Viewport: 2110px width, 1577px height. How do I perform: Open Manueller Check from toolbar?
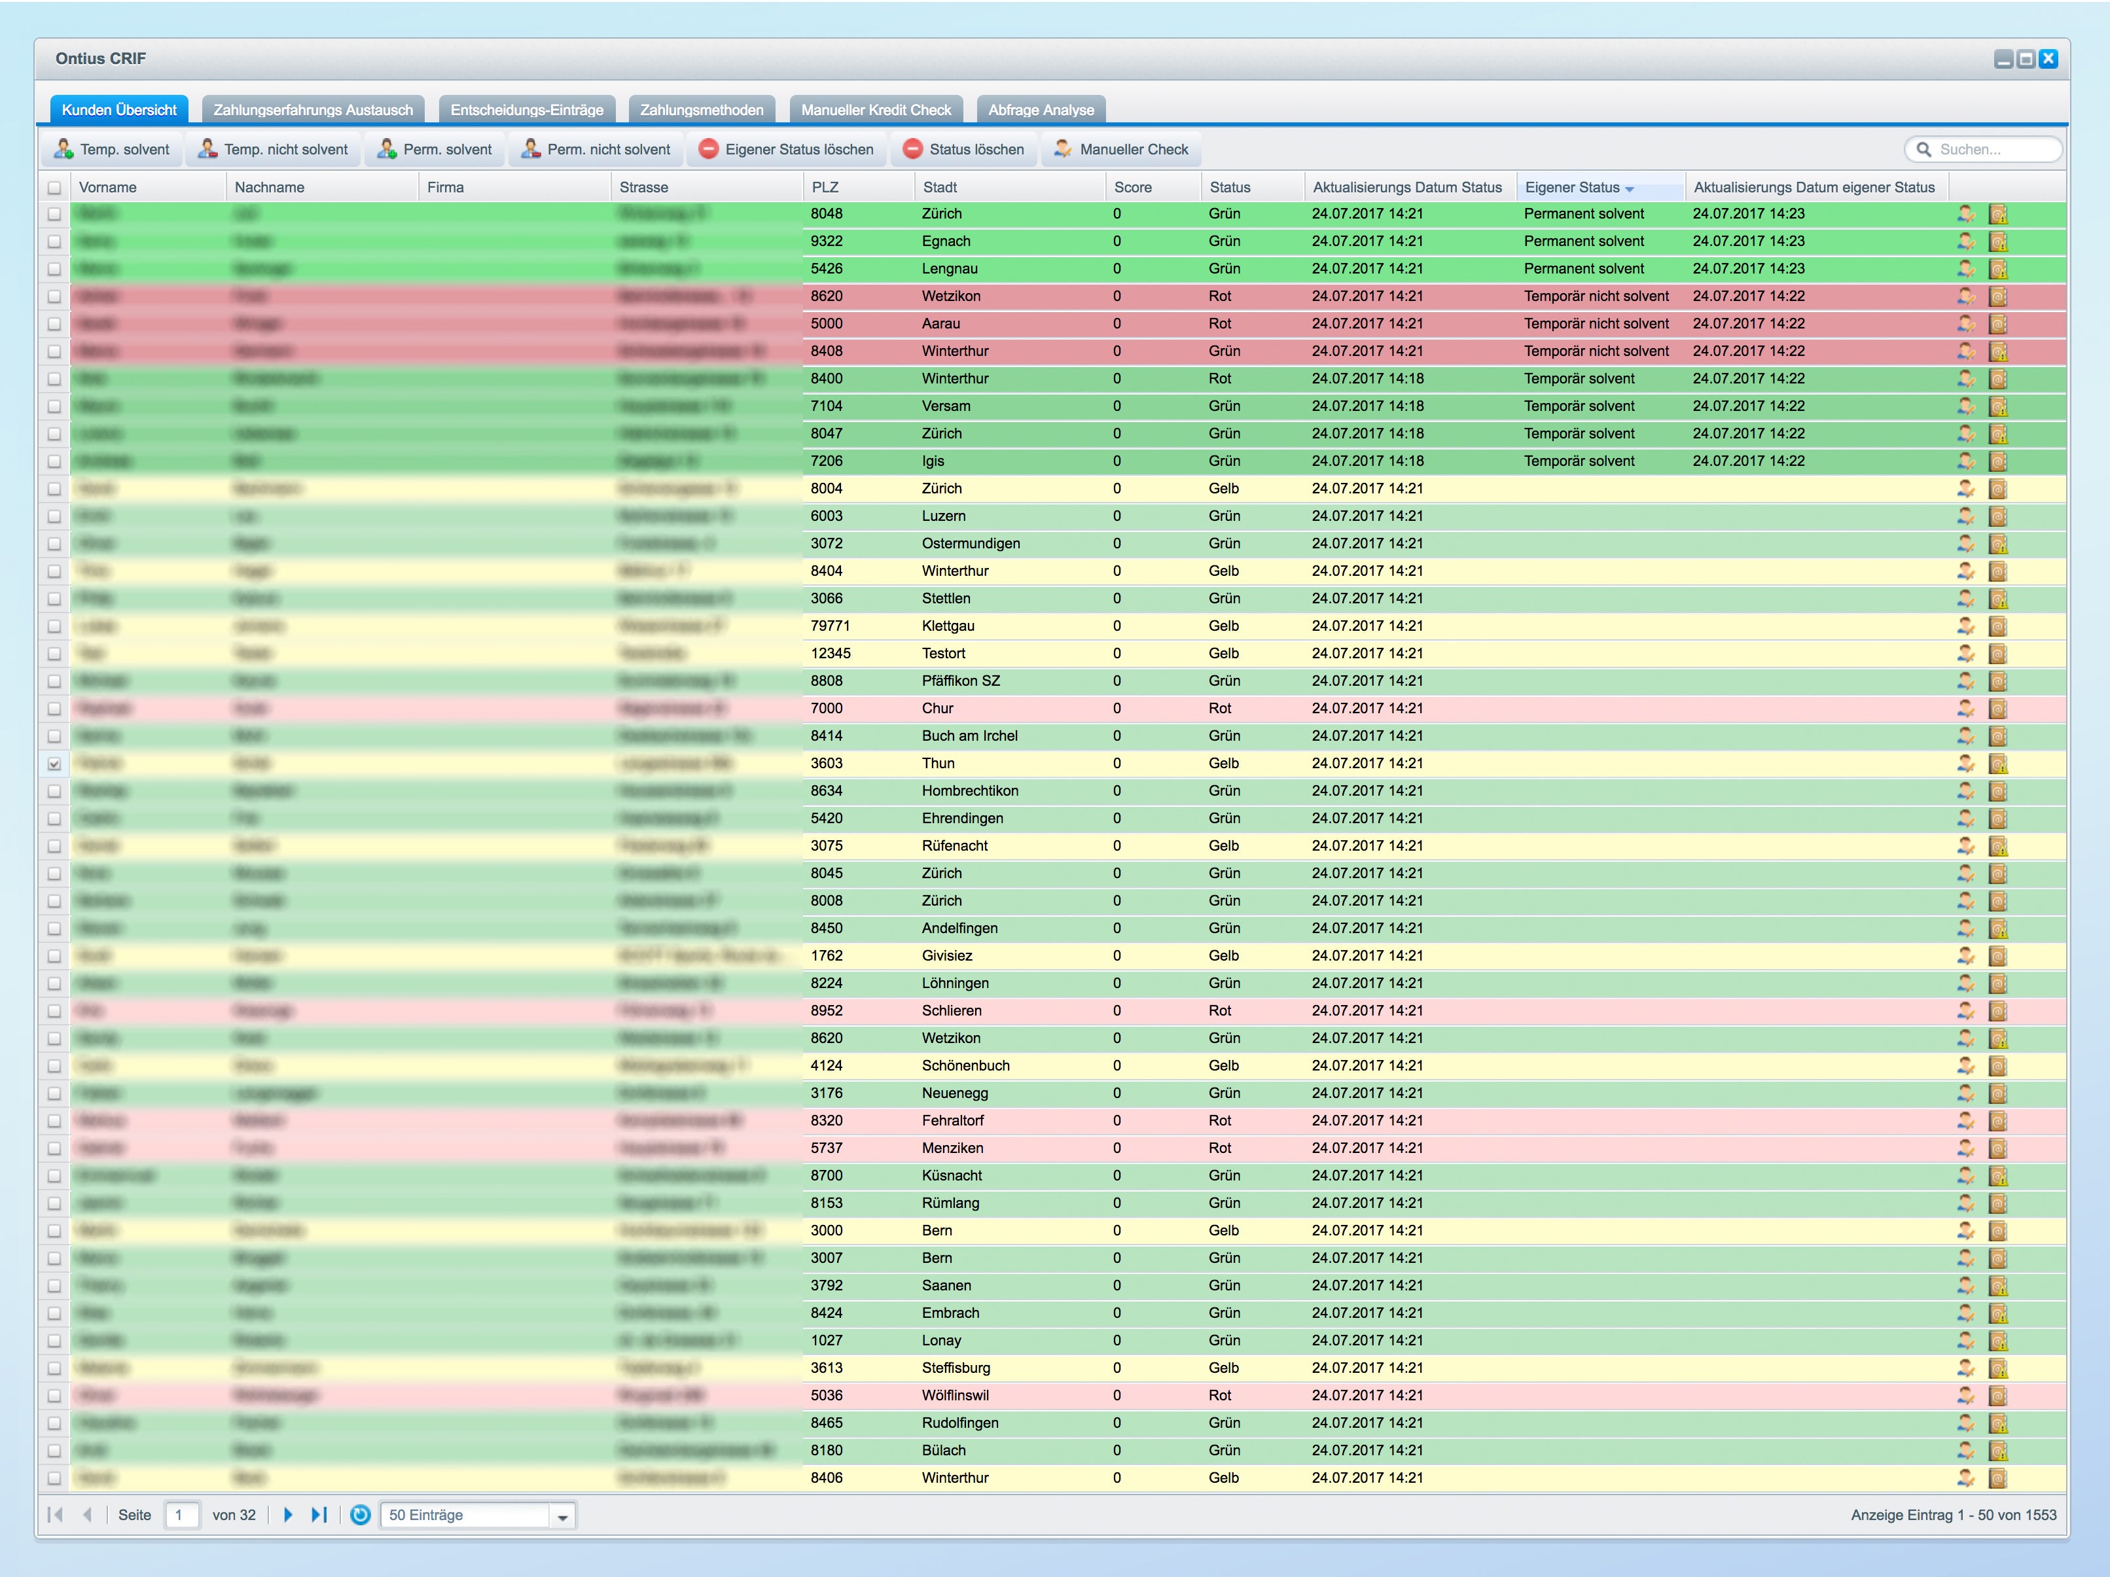[x=1121, y=149]
